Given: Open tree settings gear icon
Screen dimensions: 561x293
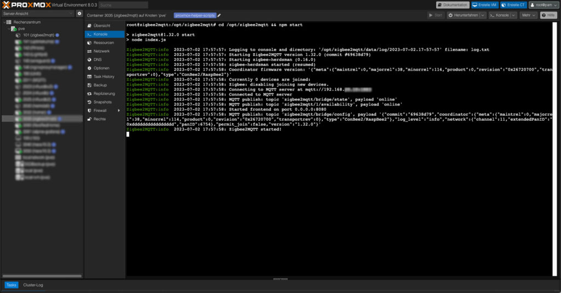Looking at the screenshot, I should pyautogui.click(x=79, y=14).
